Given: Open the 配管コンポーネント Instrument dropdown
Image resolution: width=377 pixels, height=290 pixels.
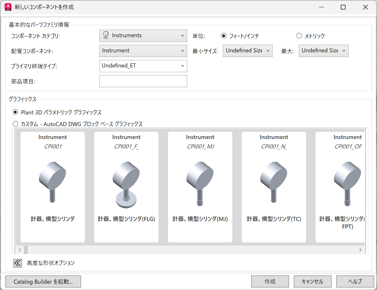Looking at the screenshot, I should 143,51.
